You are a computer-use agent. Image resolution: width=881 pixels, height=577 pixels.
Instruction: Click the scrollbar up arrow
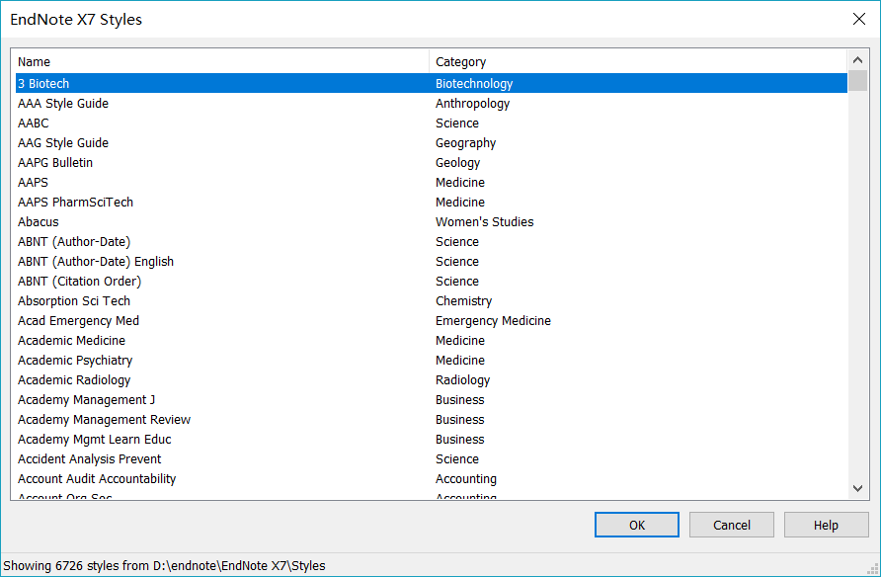point(857,59)
